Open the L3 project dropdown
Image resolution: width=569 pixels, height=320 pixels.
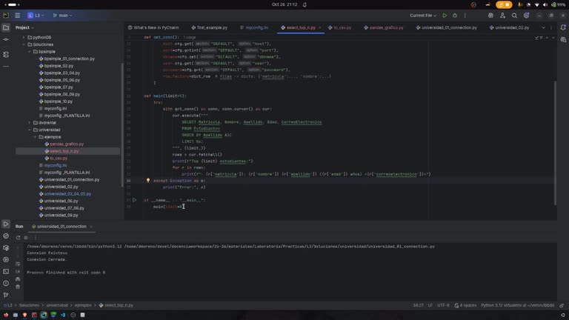tap(36, 16)
